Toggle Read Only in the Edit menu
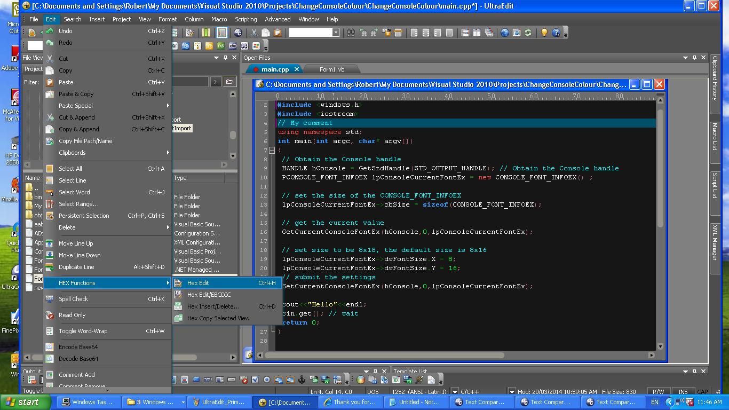The height and width of the screenshot is (410, 729). pos(72,315)
